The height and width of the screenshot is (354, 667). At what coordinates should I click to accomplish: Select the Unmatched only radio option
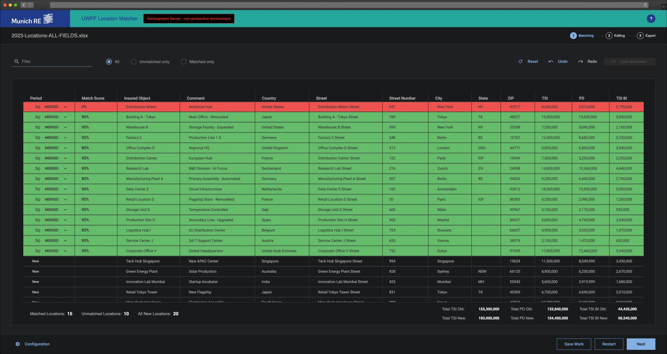tap(133, 62)
